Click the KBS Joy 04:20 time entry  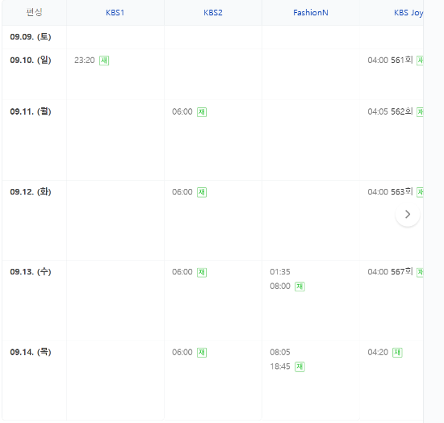378,352
